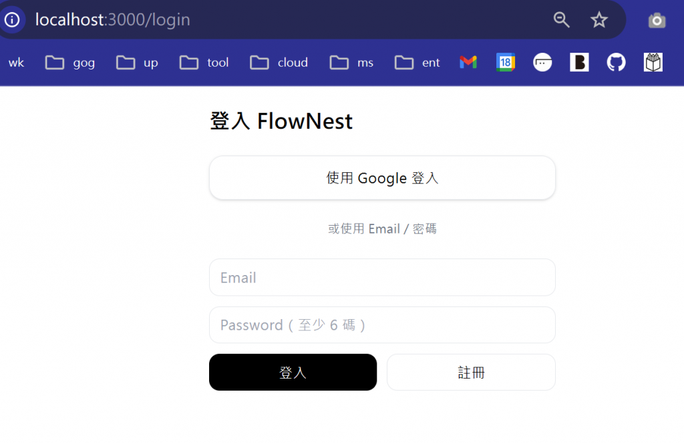Screen dimensions: 684x444
Task: Click the 或使用 Email / 密碼 text
Action: click(382, 228)
